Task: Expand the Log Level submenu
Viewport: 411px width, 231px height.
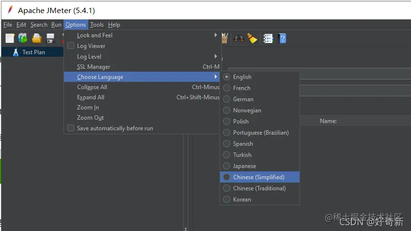Action: tap(142, 56)
